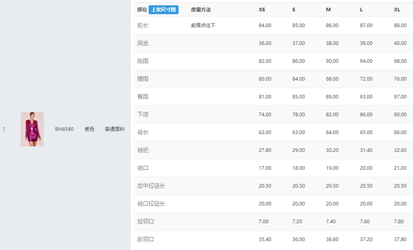Select the 袖肥 row label

pyautogui.click(x=143, y=150)
